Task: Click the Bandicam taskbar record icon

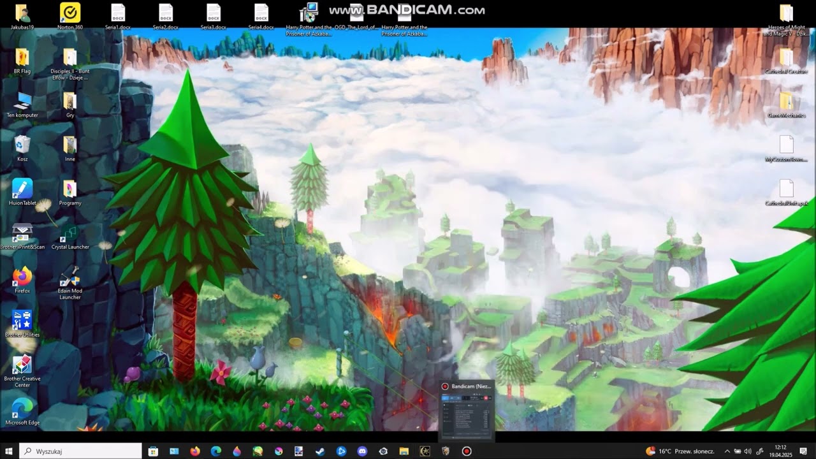Action: tap(467, 451)
